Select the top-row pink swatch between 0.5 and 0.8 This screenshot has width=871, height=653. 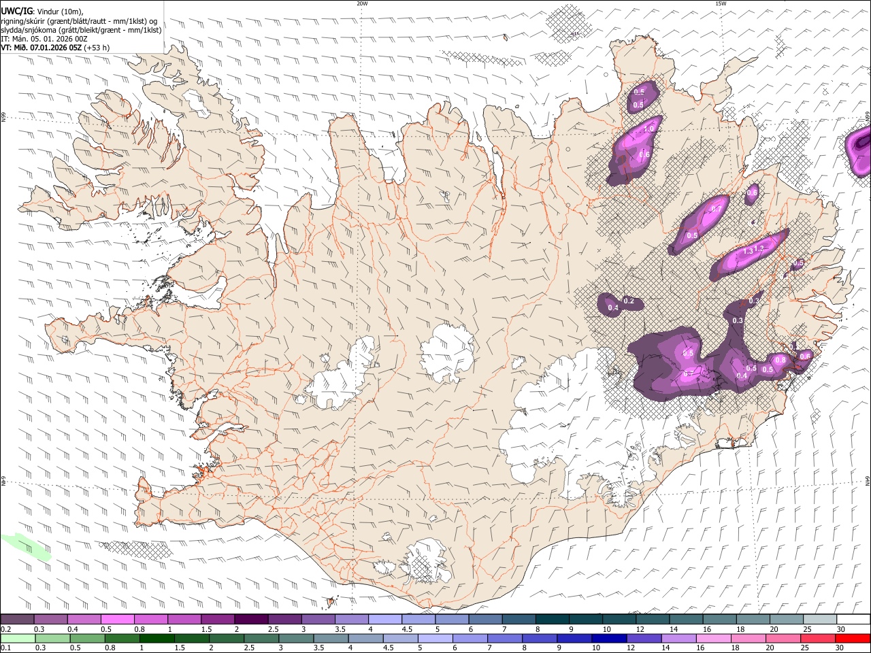(x=118, y=620)
